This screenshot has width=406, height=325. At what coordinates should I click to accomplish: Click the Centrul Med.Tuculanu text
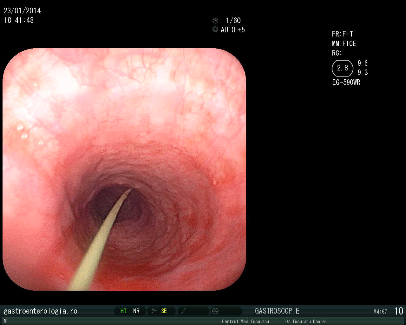[x=246, y=322]
